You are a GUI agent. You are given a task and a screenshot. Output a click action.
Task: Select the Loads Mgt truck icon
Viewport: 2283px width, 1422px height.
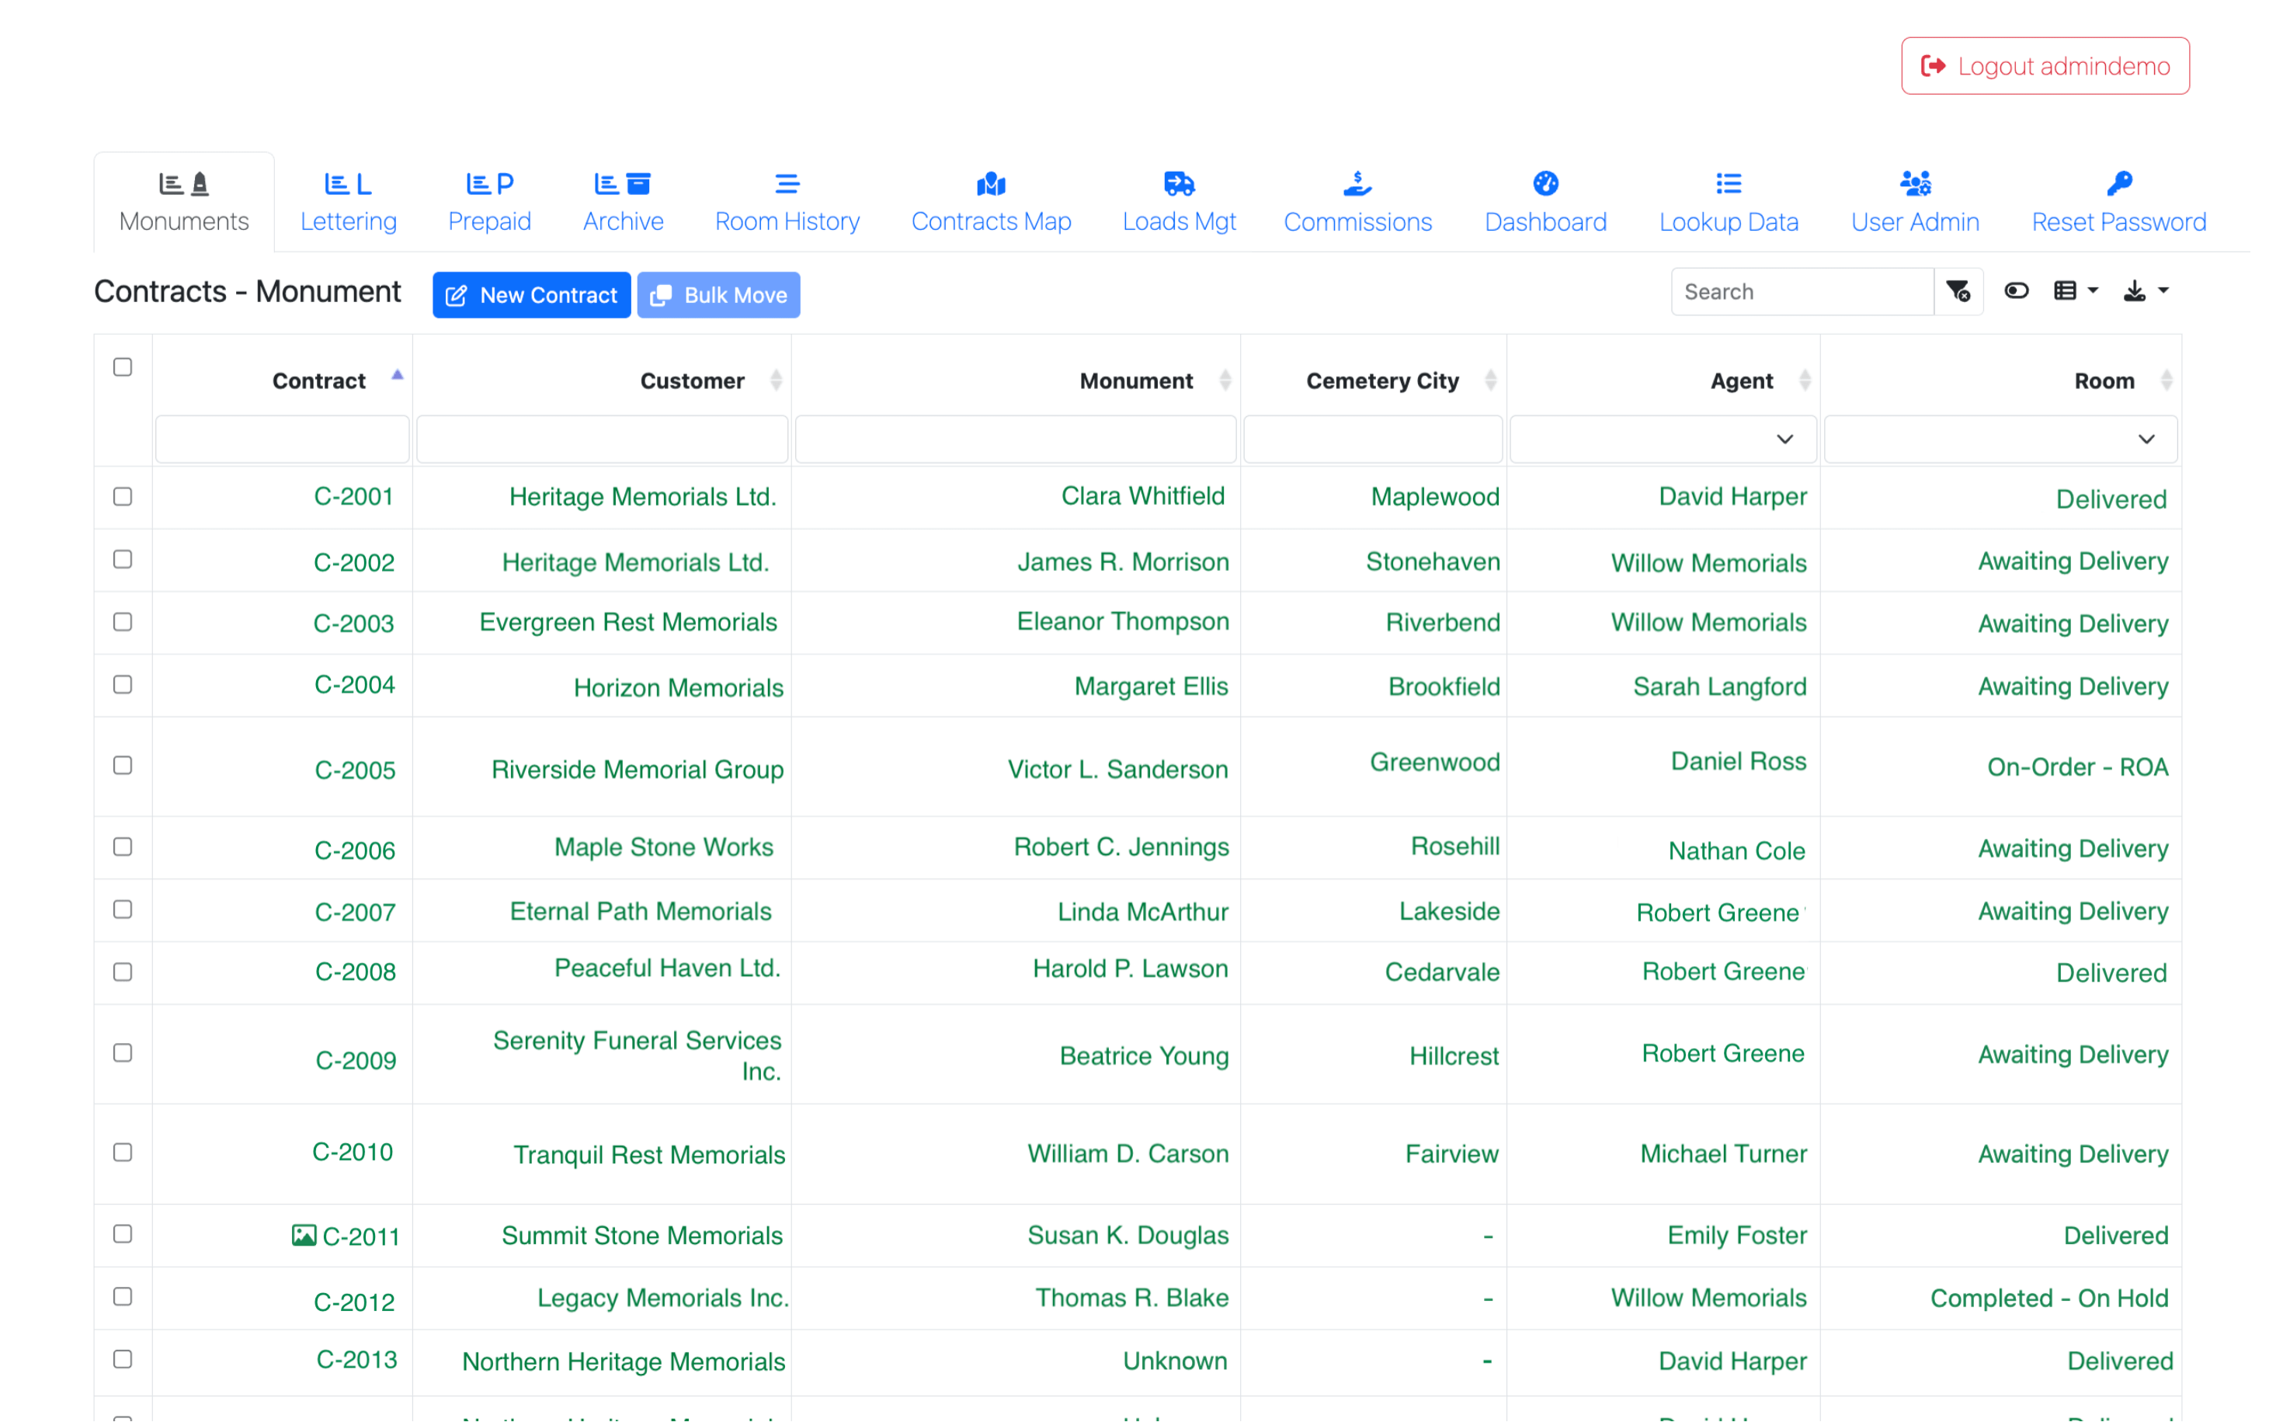point(1178,183)
